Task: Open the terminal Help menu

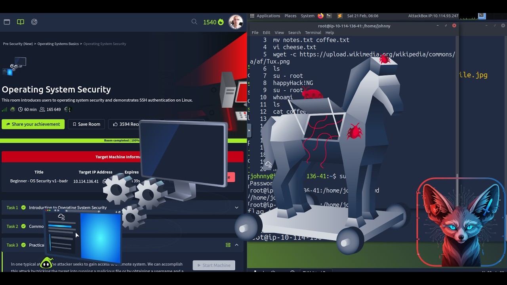Action: [330, 32]
